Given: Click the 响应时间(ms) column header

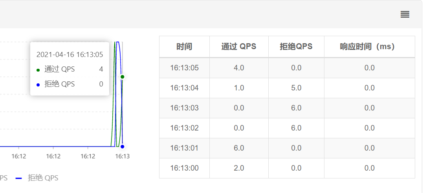Looking at the screenshot, I should (x=370, y=46).
